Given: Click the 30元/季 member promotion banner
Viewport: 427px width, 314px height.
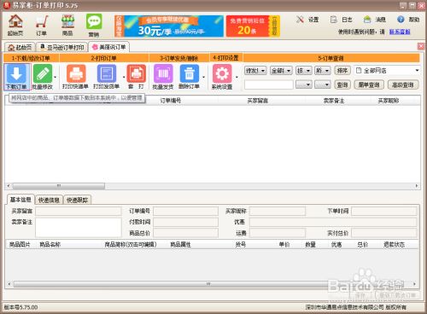Looking at the screenshot, I should pos(169,26).
